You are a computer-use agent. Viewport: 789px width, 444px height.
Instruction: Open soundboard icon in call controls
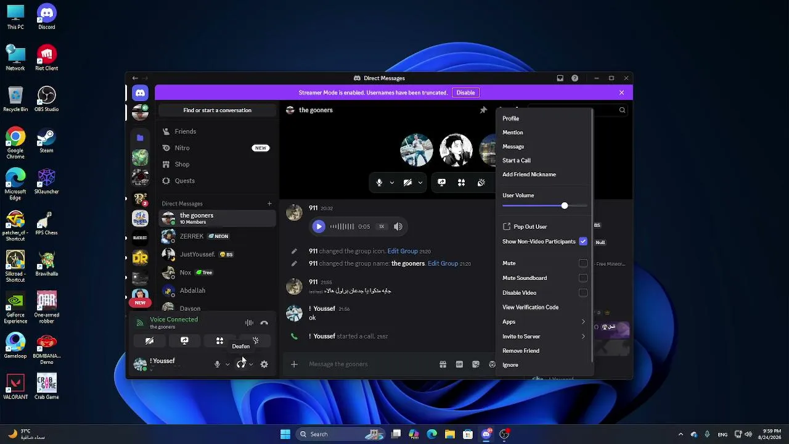tap(481, 183)
